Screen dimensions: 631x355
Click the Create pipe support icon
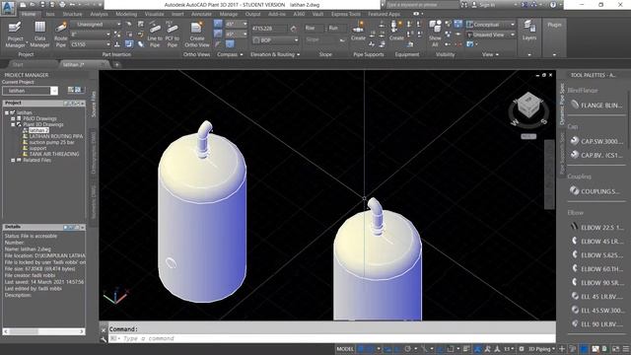pos(358,31)
